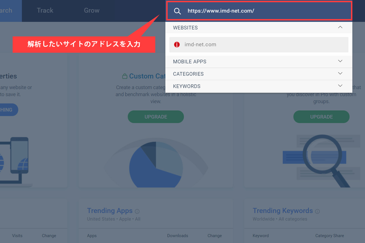Click the search field with imd-net URL
Image resolution: width=365 pixels, height=243 pixels.
click(x=259, y=11)
